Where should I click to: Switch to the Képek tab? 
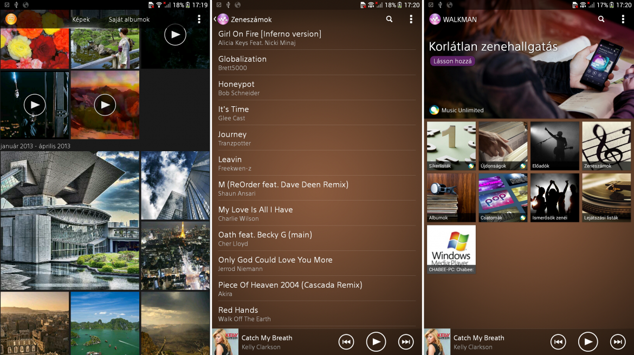tap(81, 20)
